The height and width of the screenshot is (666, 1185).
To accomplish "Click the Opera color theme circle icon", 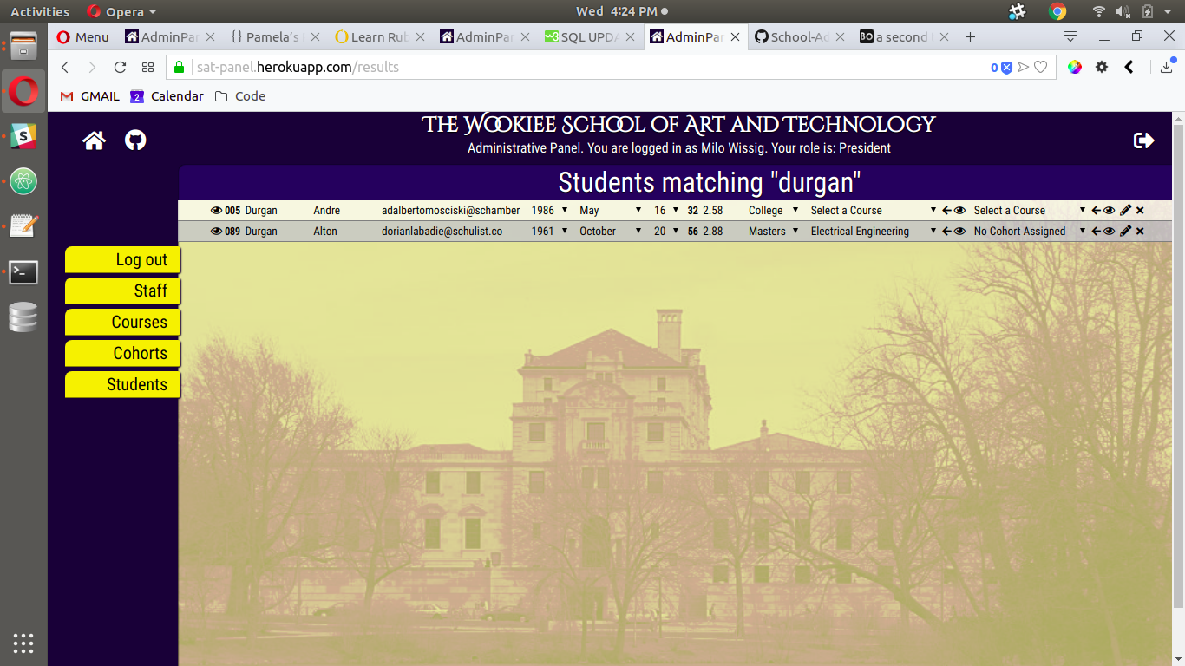I will point(1075,67).
